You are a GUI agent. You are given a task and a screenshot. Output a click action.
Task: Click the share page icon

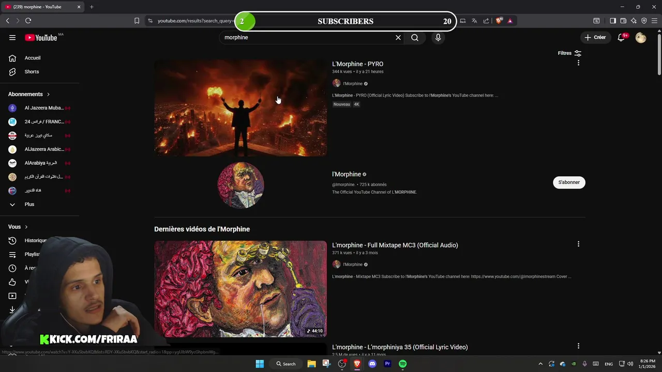tap(486, 21)
